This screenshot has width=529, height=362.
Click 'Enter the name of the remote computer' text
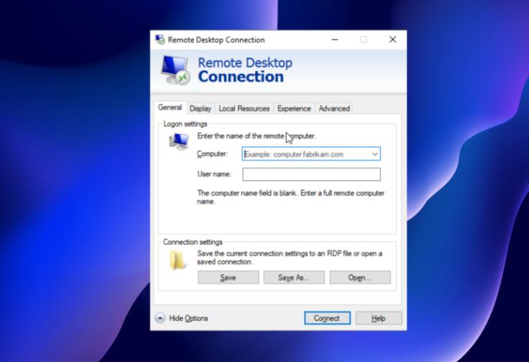pos(257,136)
